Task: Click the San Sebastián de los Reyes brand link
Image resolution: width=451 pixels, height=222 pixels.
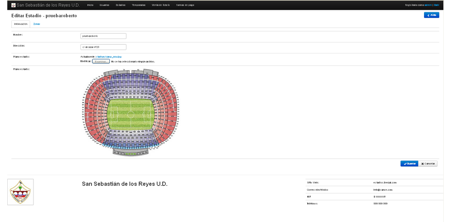Action: click(x=48, y=5)
